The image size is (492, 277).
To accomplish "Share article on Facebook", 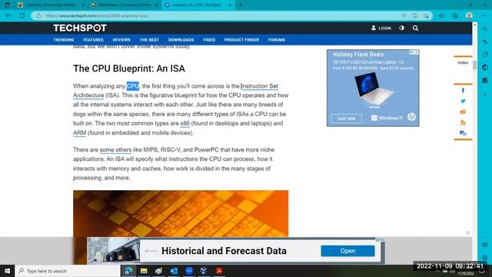I will click(463, 91).
